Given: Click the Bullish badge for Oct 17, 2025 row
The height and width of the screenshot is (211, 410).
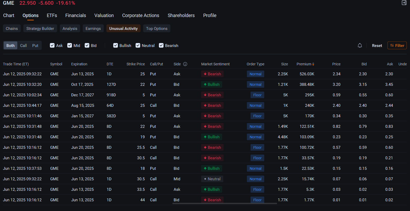Looking at the screenshot, I should click(212, 85).
